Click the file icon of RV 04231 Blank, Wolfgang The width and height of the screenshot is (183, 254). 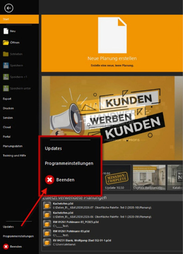47,242
